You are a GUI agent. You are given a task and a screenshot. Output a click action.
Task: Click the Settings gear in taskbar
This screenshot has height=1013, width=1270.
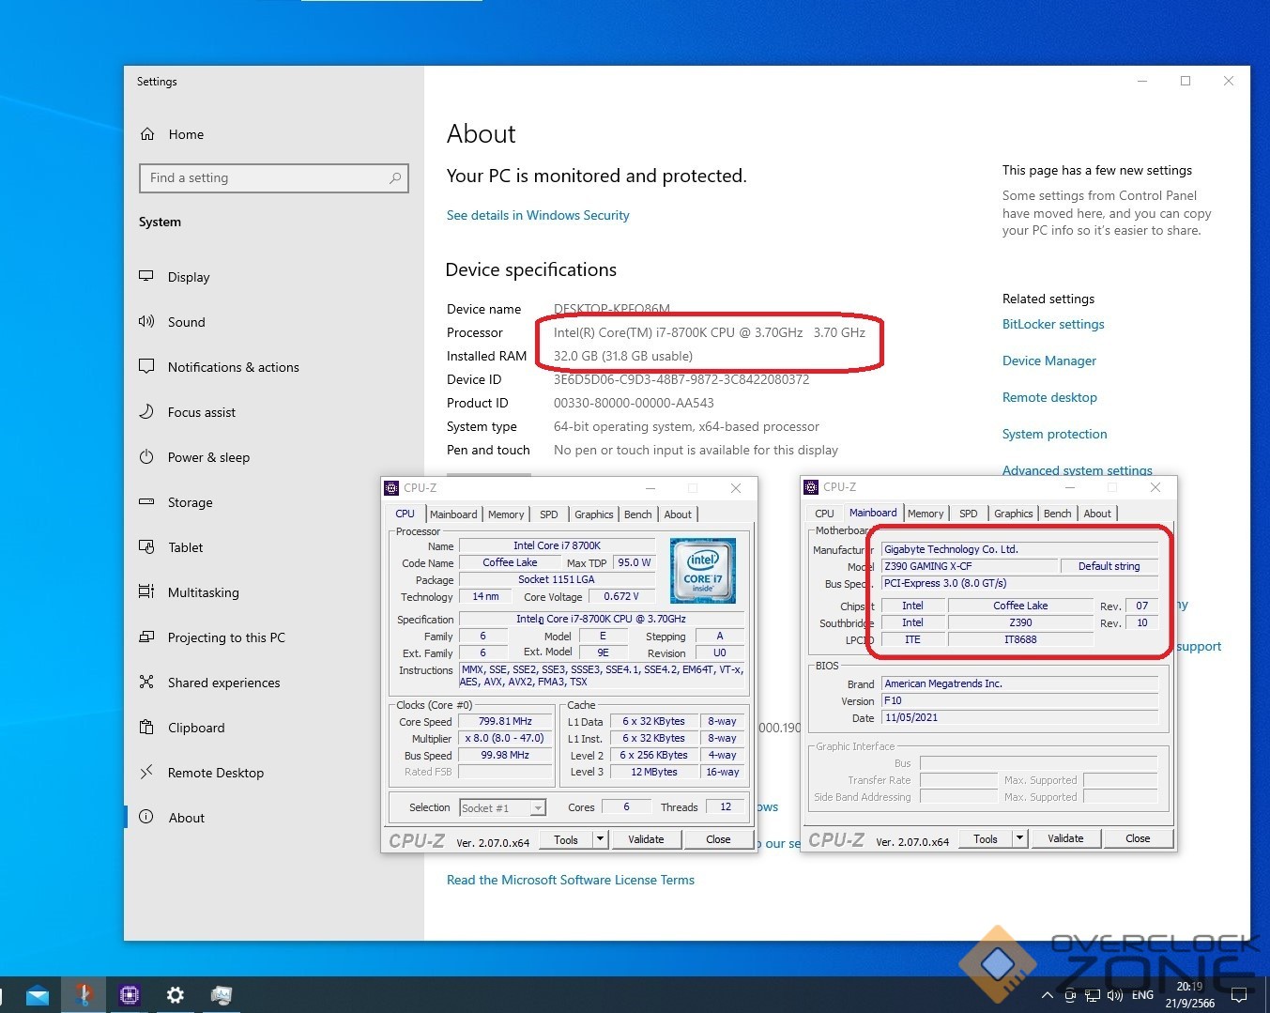[x=176, y=995]
